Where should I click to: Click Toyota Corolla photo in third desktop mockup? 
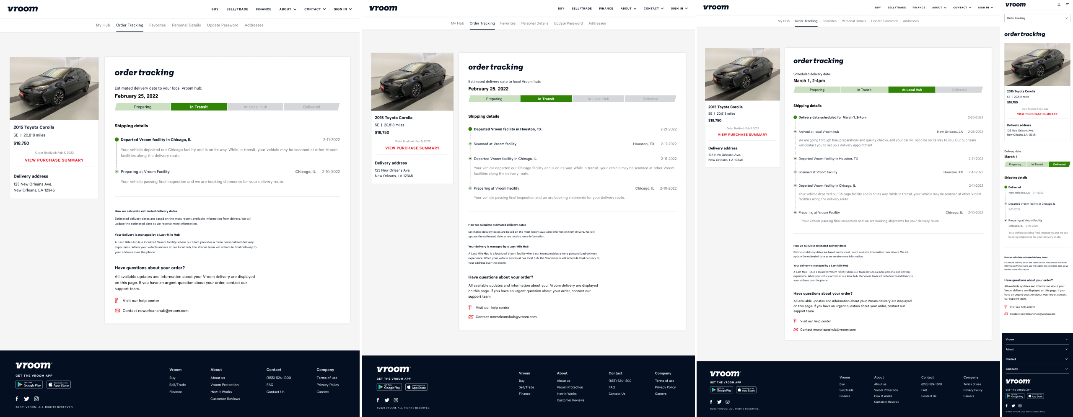[742, 74]
